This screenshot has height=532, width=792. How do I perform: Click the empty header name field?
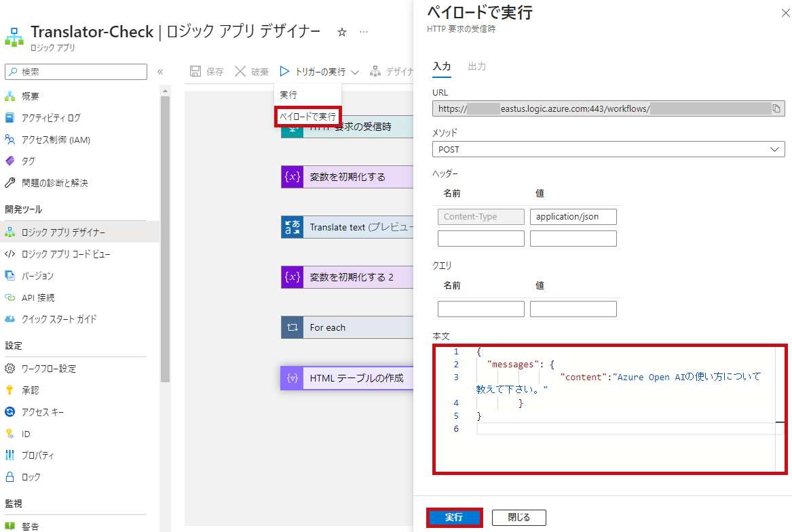481,239
